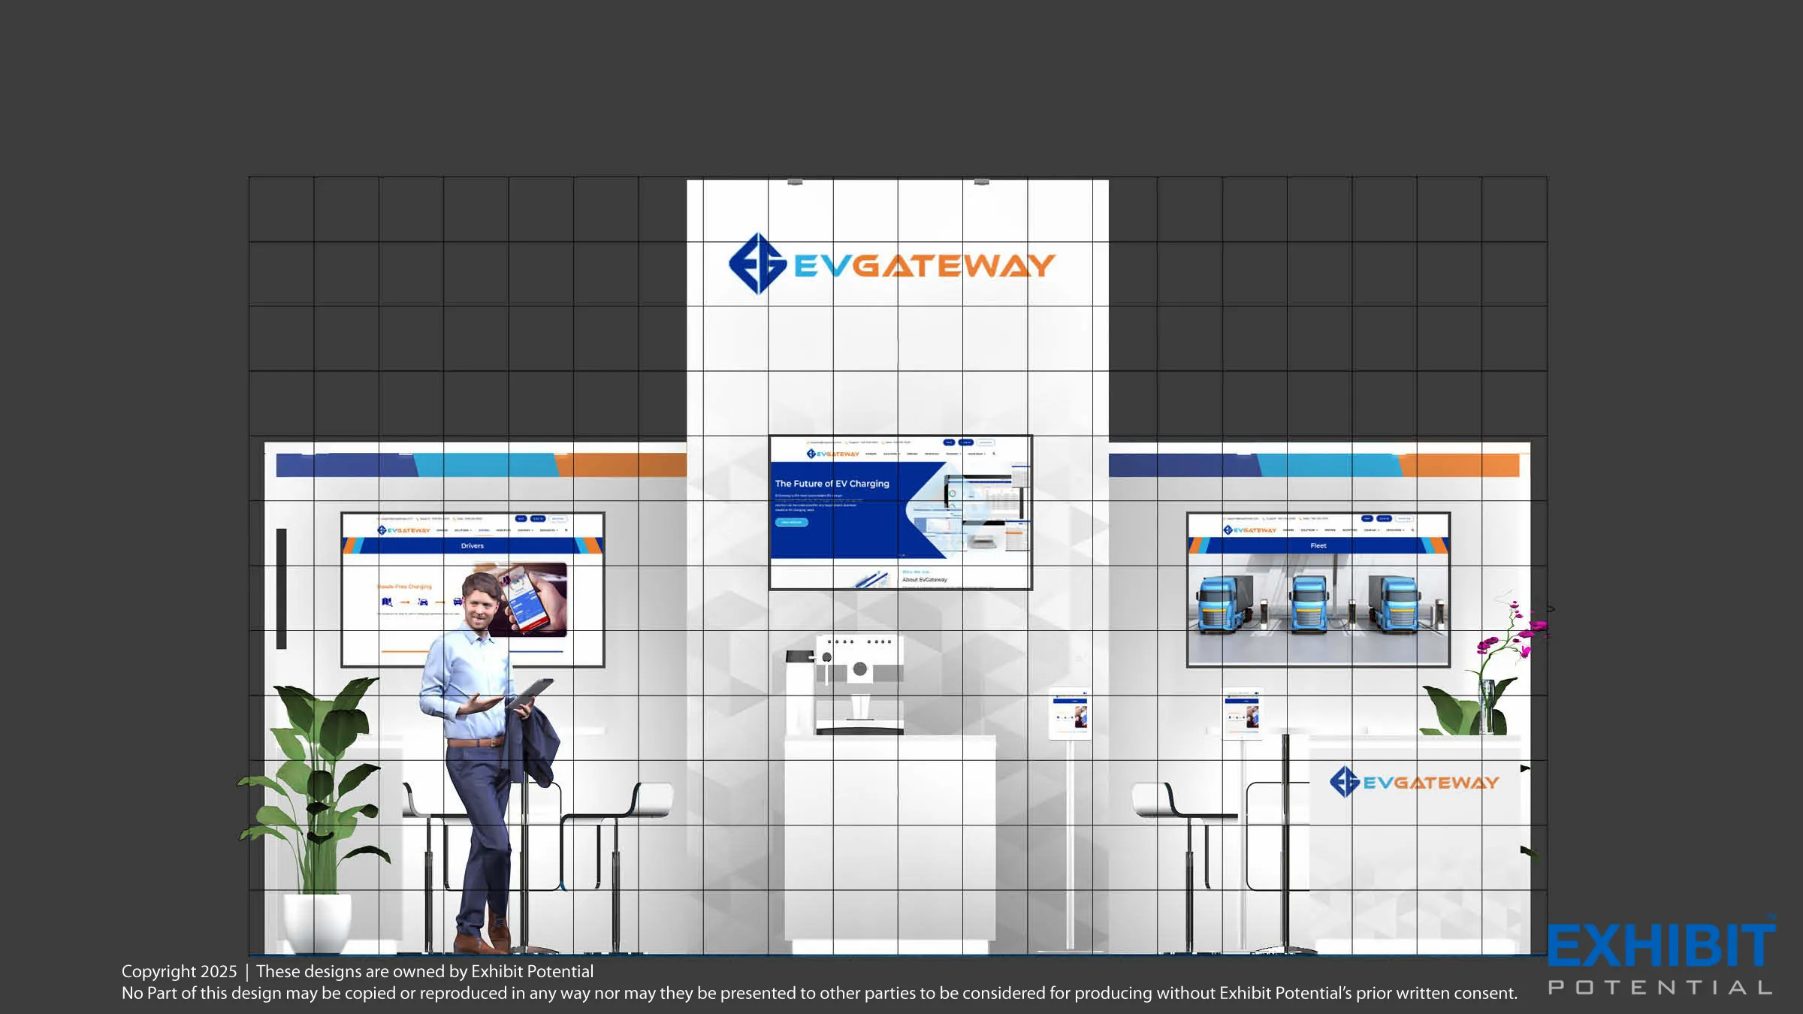
Task: Click the "Drivers" banner on the left monitor
Action: 473,546
